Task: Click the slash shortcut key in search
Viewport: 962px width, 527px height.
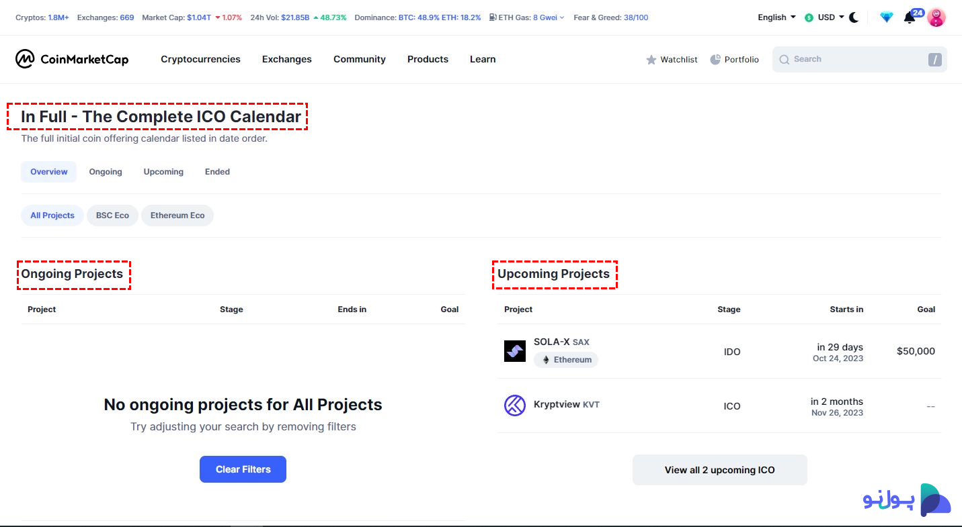Action: pyautogui.click(x=934, y=60)
